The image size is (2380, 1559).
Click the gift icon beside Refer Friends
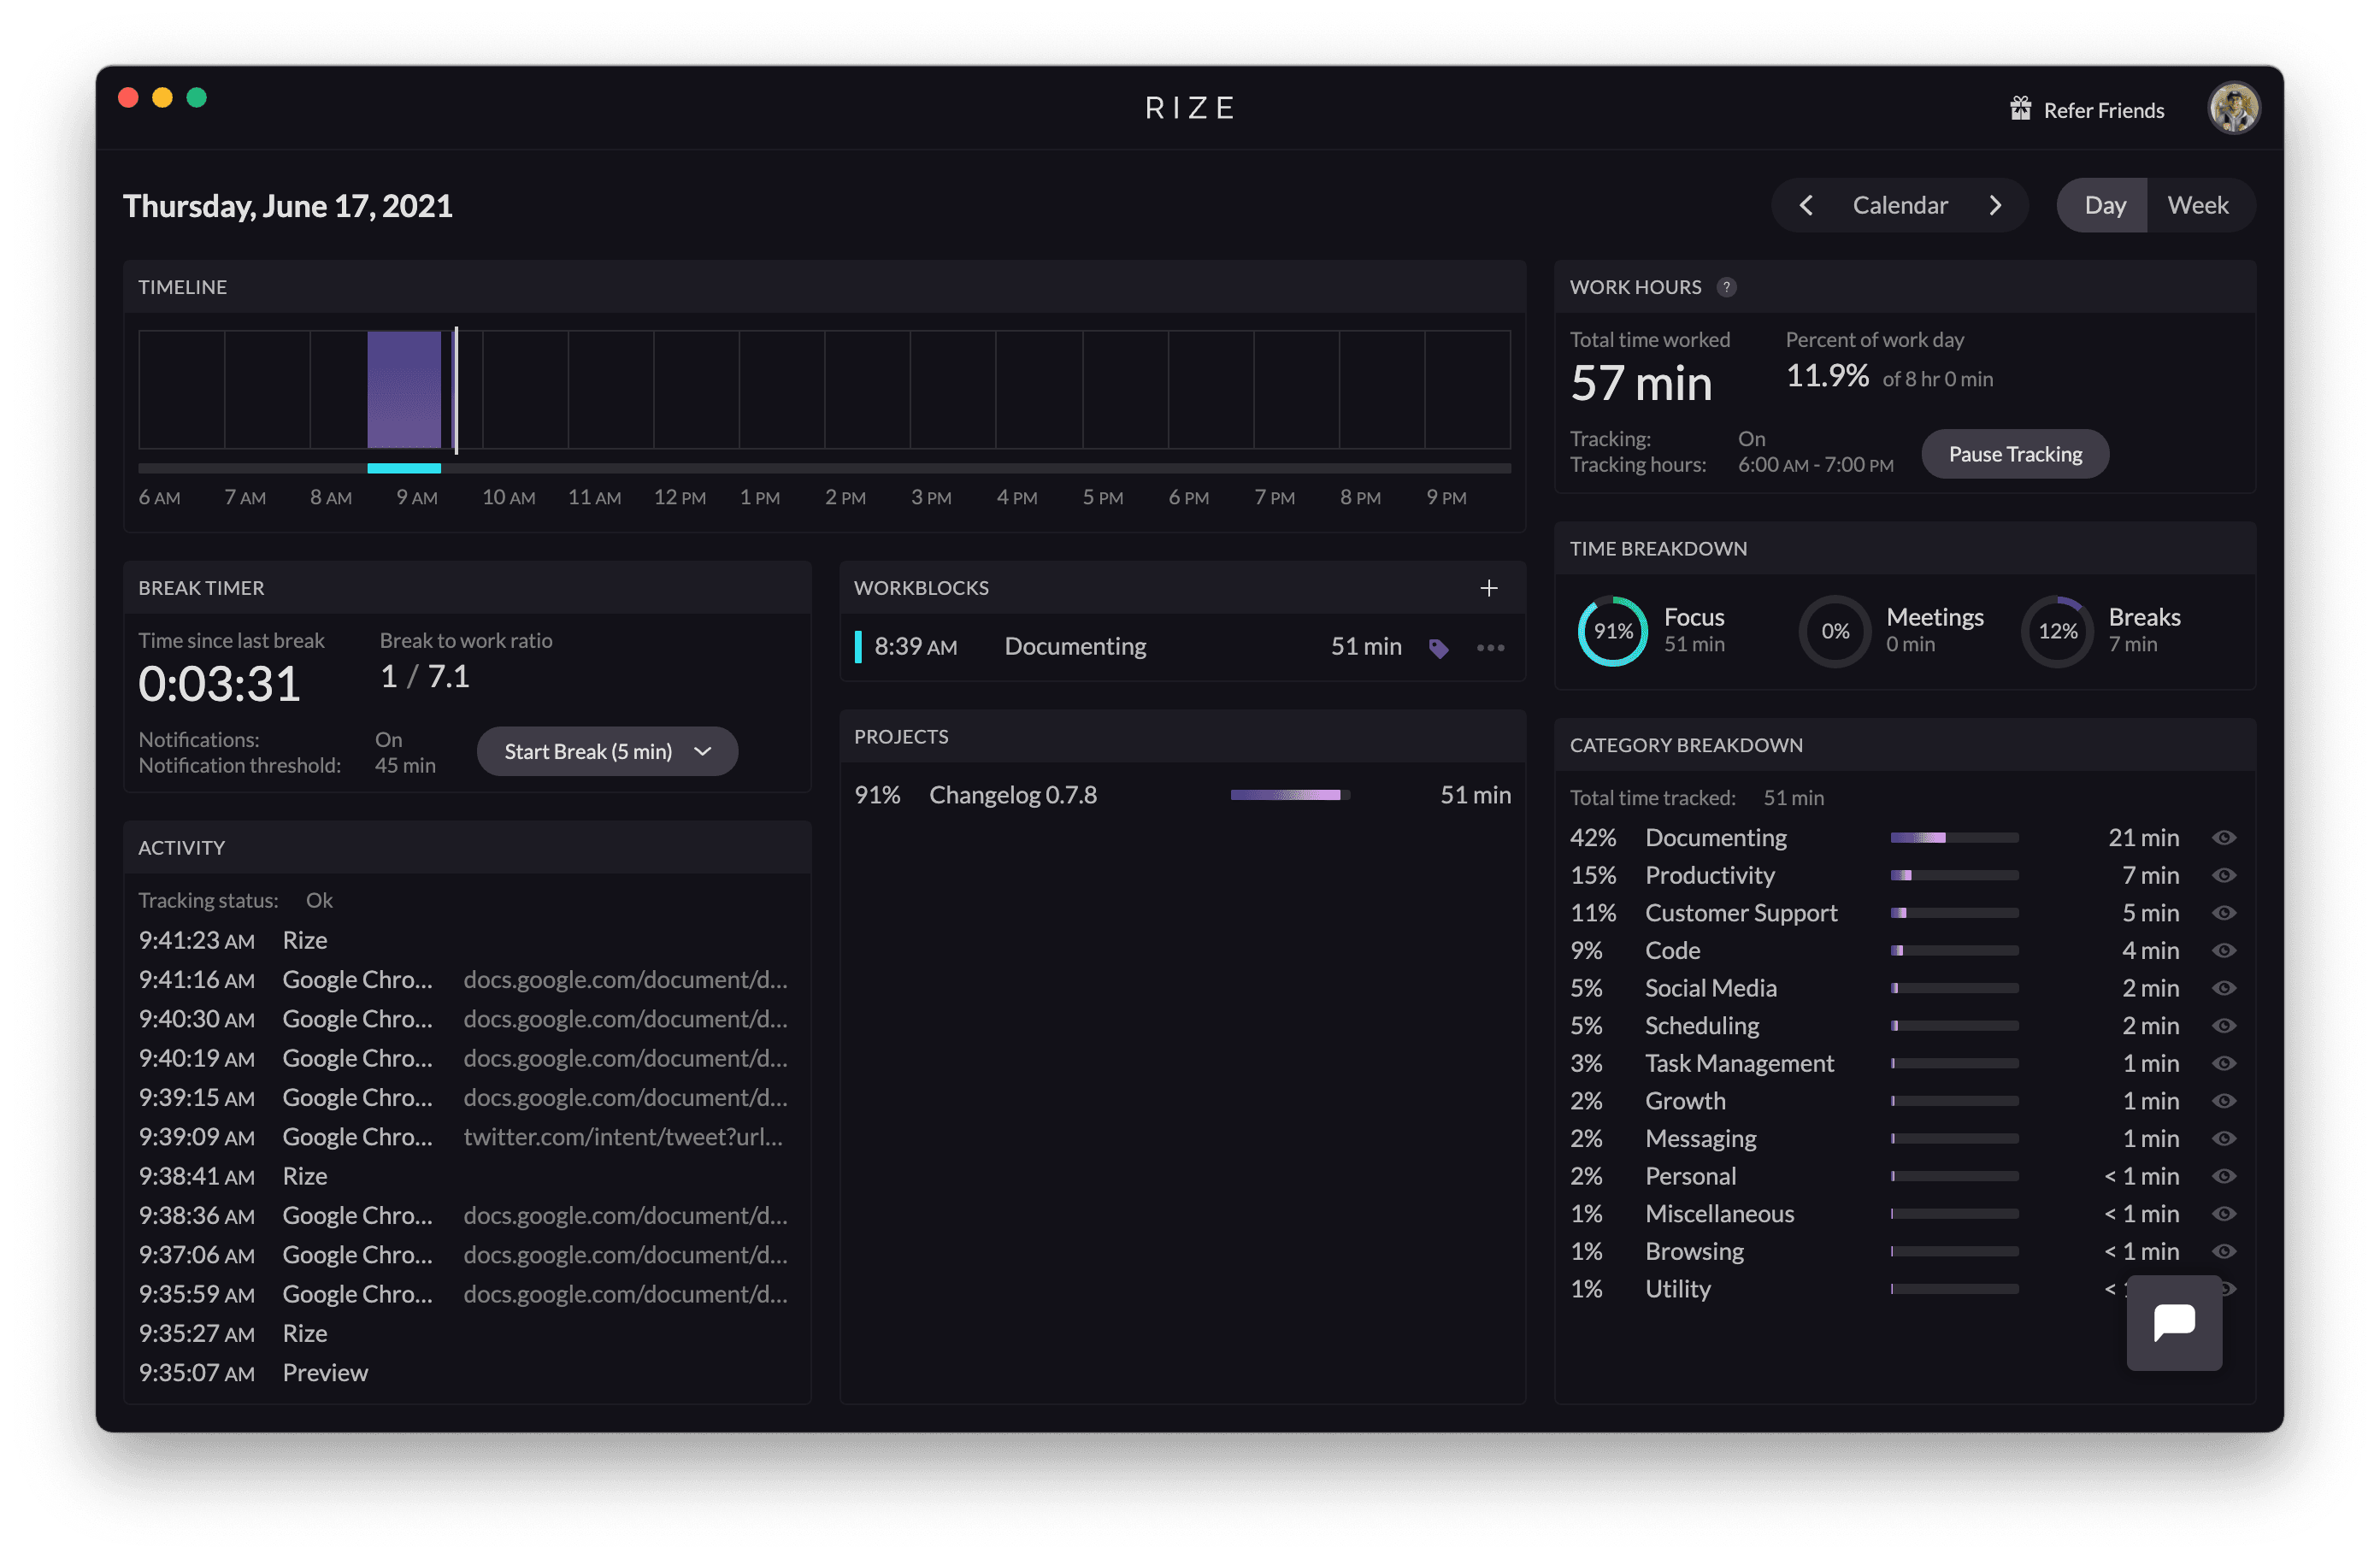point(2021,109)
